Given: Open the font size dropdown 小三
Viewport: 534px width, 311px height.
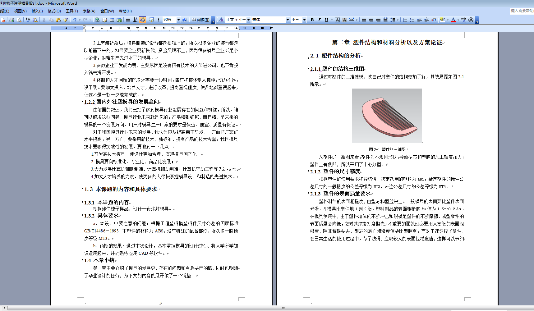Looking at the screenshot, I should click(304, 20).
